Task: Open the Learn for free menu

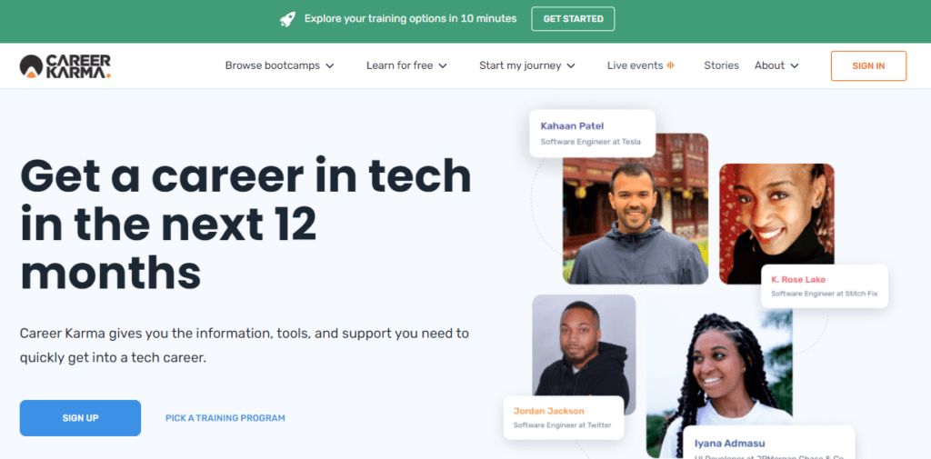Action: click(x=406, y=65)
